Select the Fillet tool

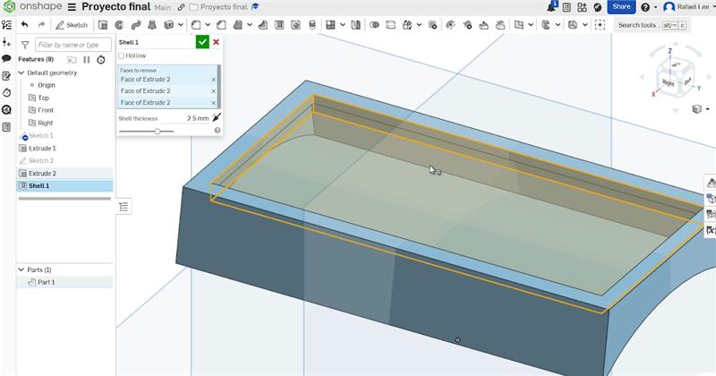click(x=196, y=25)
